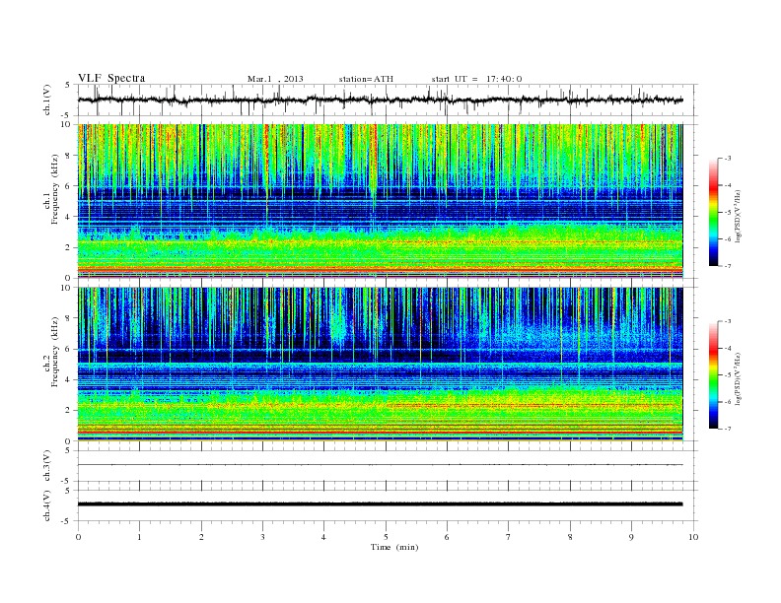Click the ch.4(V) axis label

coord(47,505)
